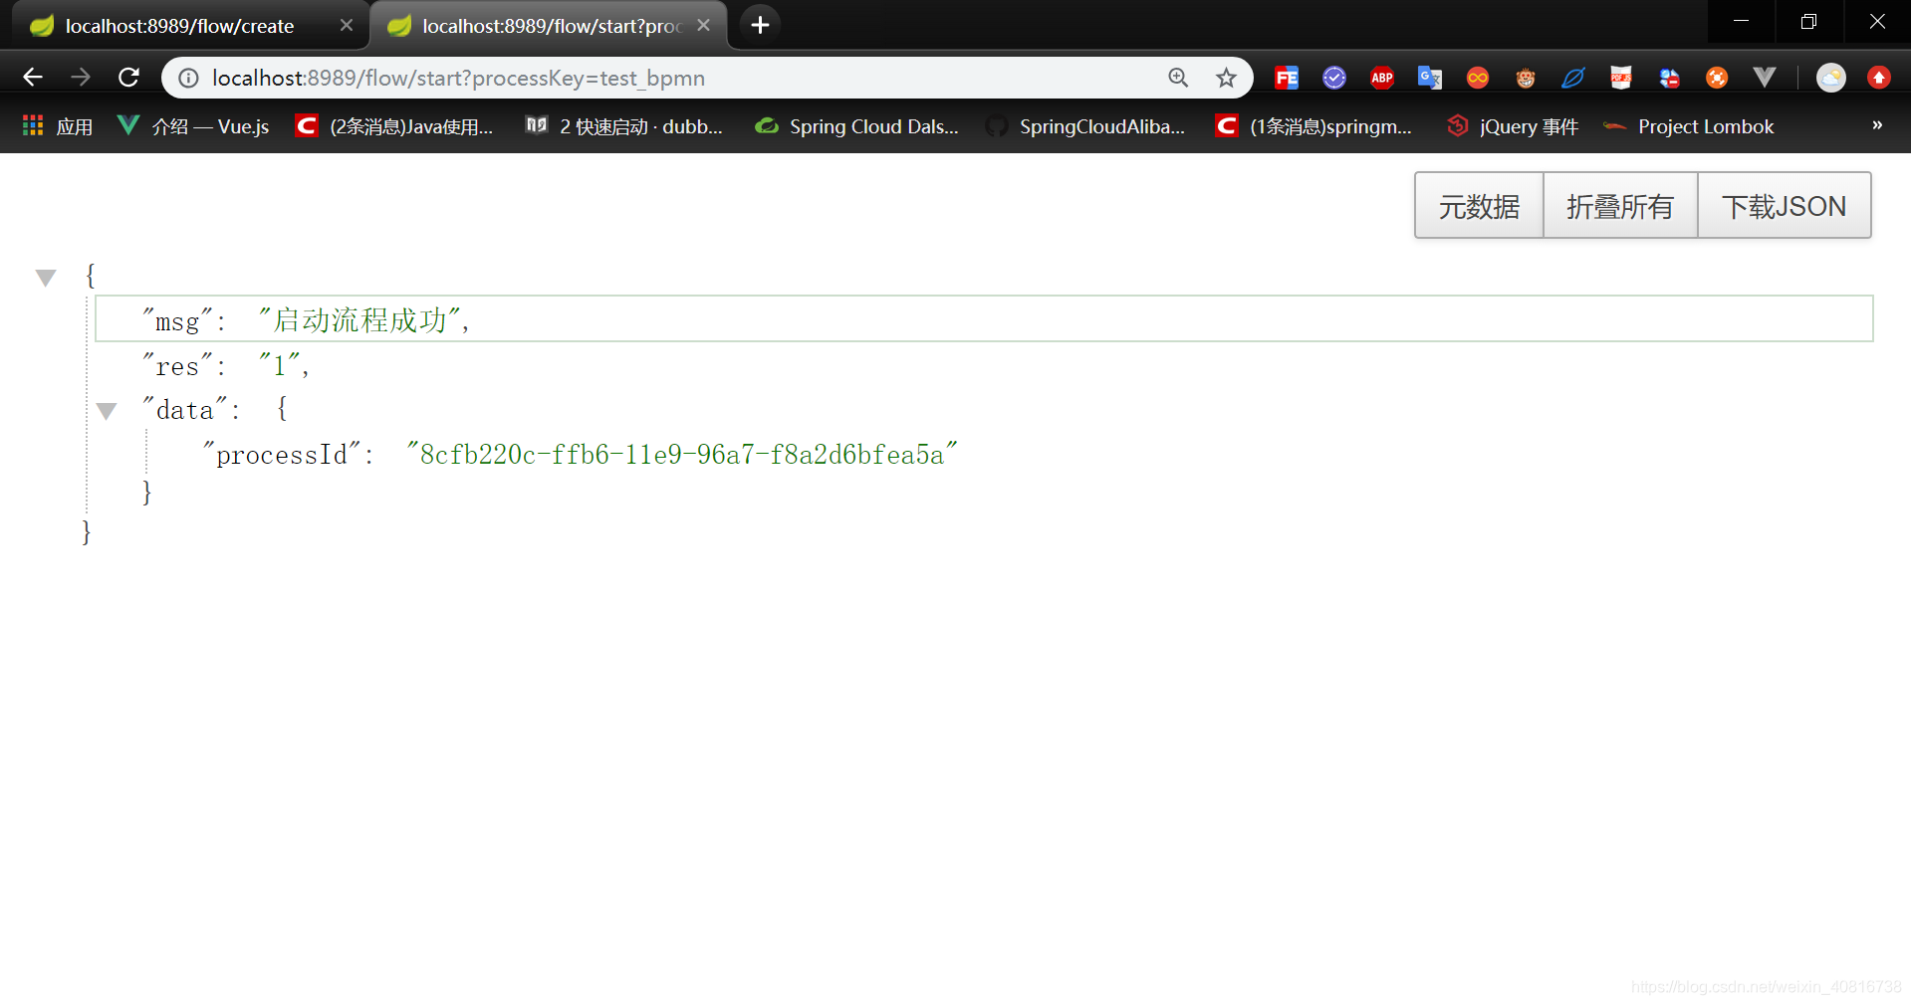Image resolution: width=1911 pixels, height=1005 pixels.
Task: Open the orange infinity extension icon
Action: click(1478, 78)
